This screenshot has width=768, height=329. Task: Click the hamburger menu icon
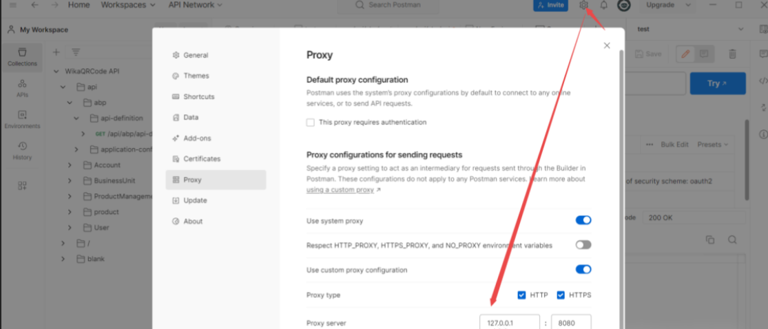(13, 5)
